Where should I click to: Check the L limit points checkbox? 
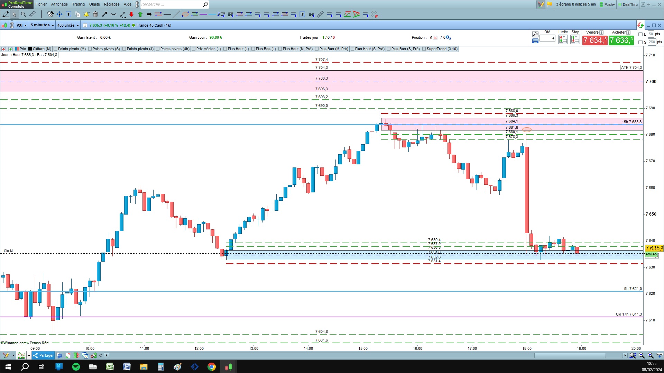click(x=640, y=34)
